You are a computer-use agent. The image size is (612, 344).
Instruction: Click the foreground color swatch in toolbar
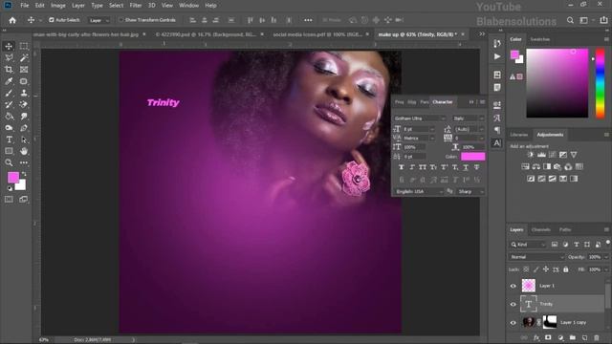click(13, 178)
